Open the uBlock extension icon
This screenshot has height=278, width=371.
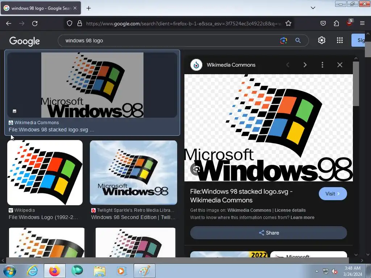349,23
